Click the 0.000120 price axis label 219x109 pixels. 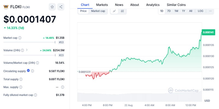pos(208,79)
